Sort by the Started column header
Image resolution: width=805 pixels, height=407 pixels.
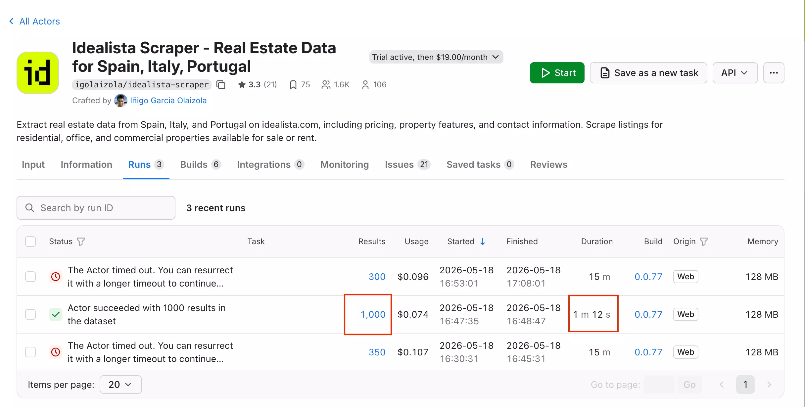(x=461, y=242)
